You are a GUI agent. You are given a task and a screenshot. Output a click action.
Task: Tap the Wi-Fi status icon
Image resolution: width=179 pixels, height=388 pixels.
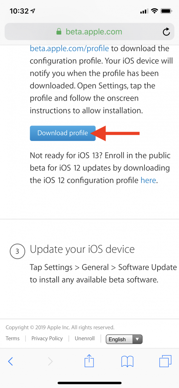tap(154, 11)
